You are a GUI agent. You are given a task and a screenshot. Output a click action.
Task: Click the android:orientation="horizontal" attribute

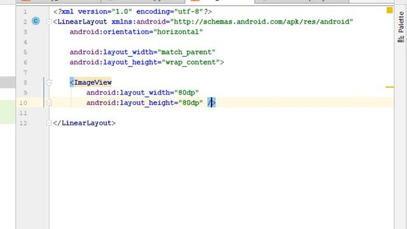click(136, 32)
